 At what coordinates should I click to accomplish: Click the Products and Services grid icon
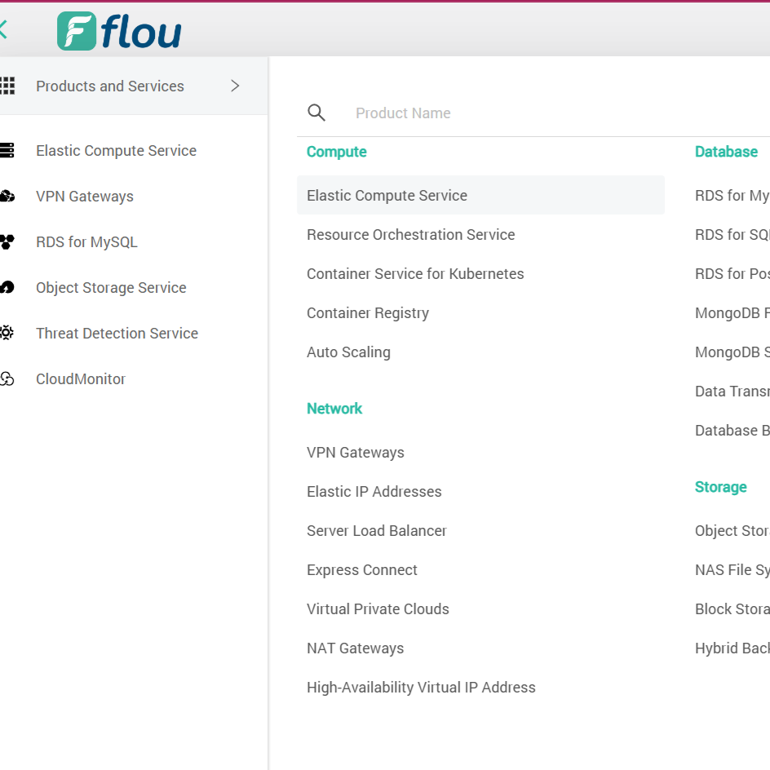pos(7,86)
